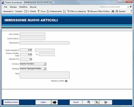Image resolution: width=134 pixels, height=107 pixels.
Task: Click the binoculars find icon in toolbar
Action: [113, 11]
